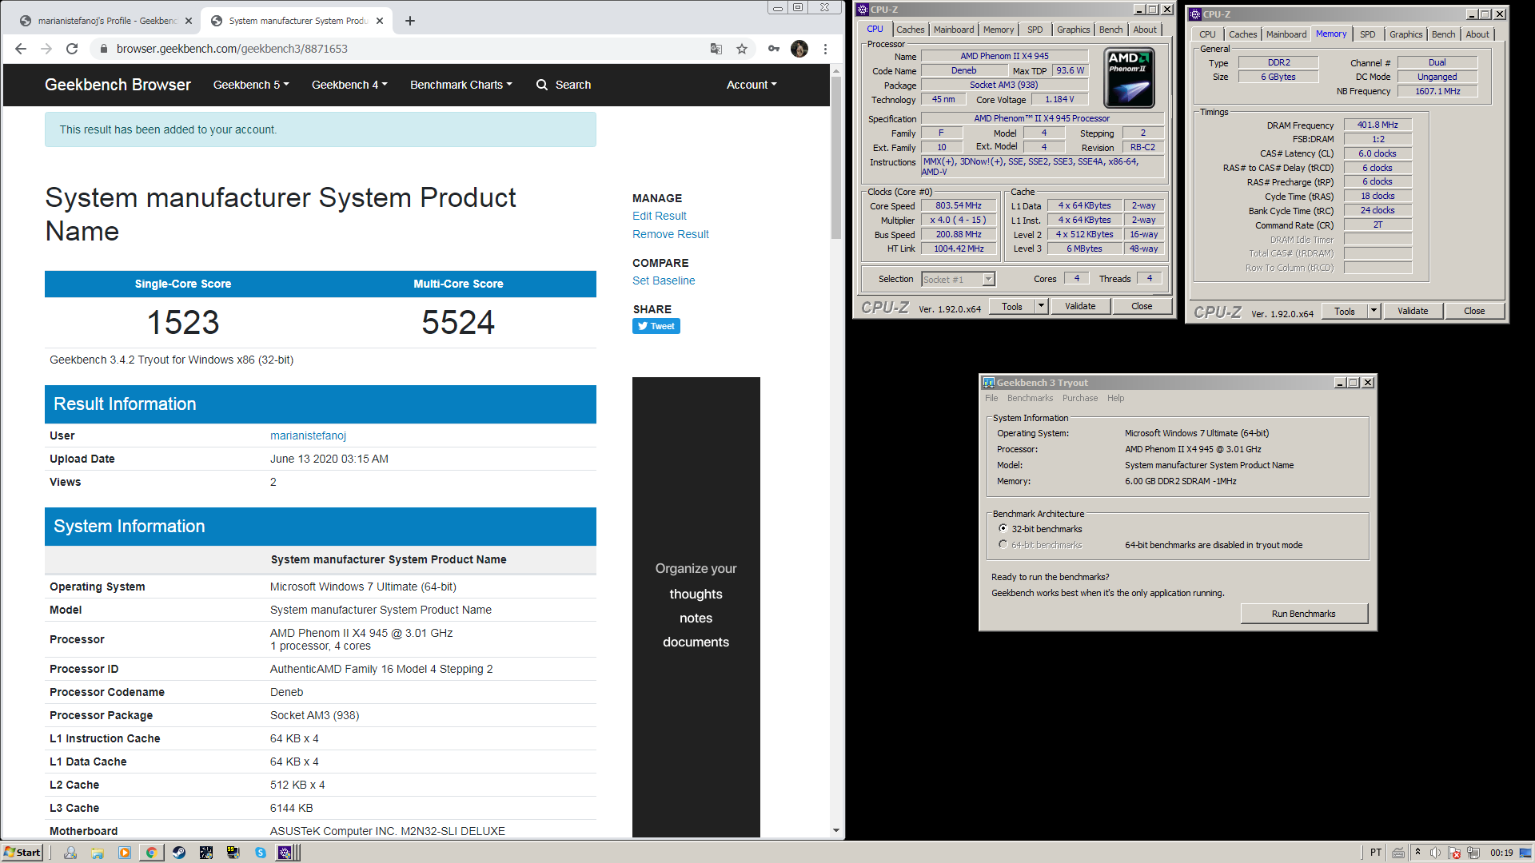
Task: Open the Chrome three-dot menu
Action: pyautogui.click(x=825, y=49)
